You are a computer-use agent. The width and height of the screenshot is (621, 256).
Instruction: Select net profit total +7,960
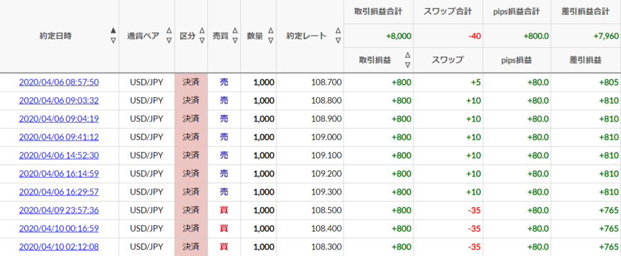click(x=606, y=36)
